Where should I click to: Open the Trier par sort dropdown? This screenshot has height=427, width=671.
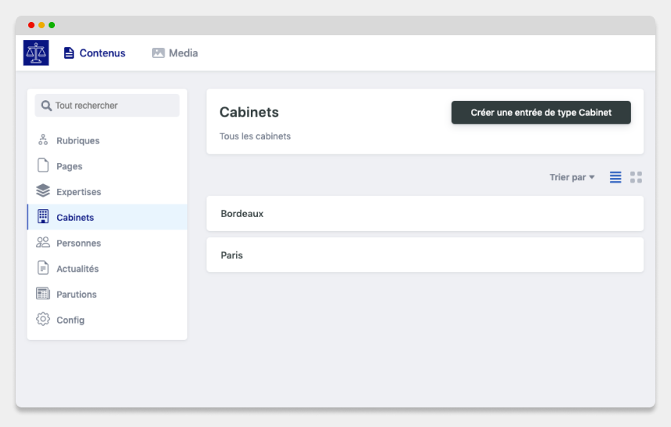pyautogui.click(x=572, y=178)
